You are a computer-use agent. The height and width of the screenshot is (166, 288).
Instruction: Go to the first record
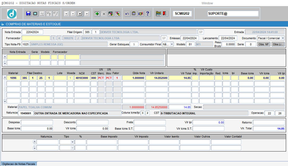[x=66, y=14]
